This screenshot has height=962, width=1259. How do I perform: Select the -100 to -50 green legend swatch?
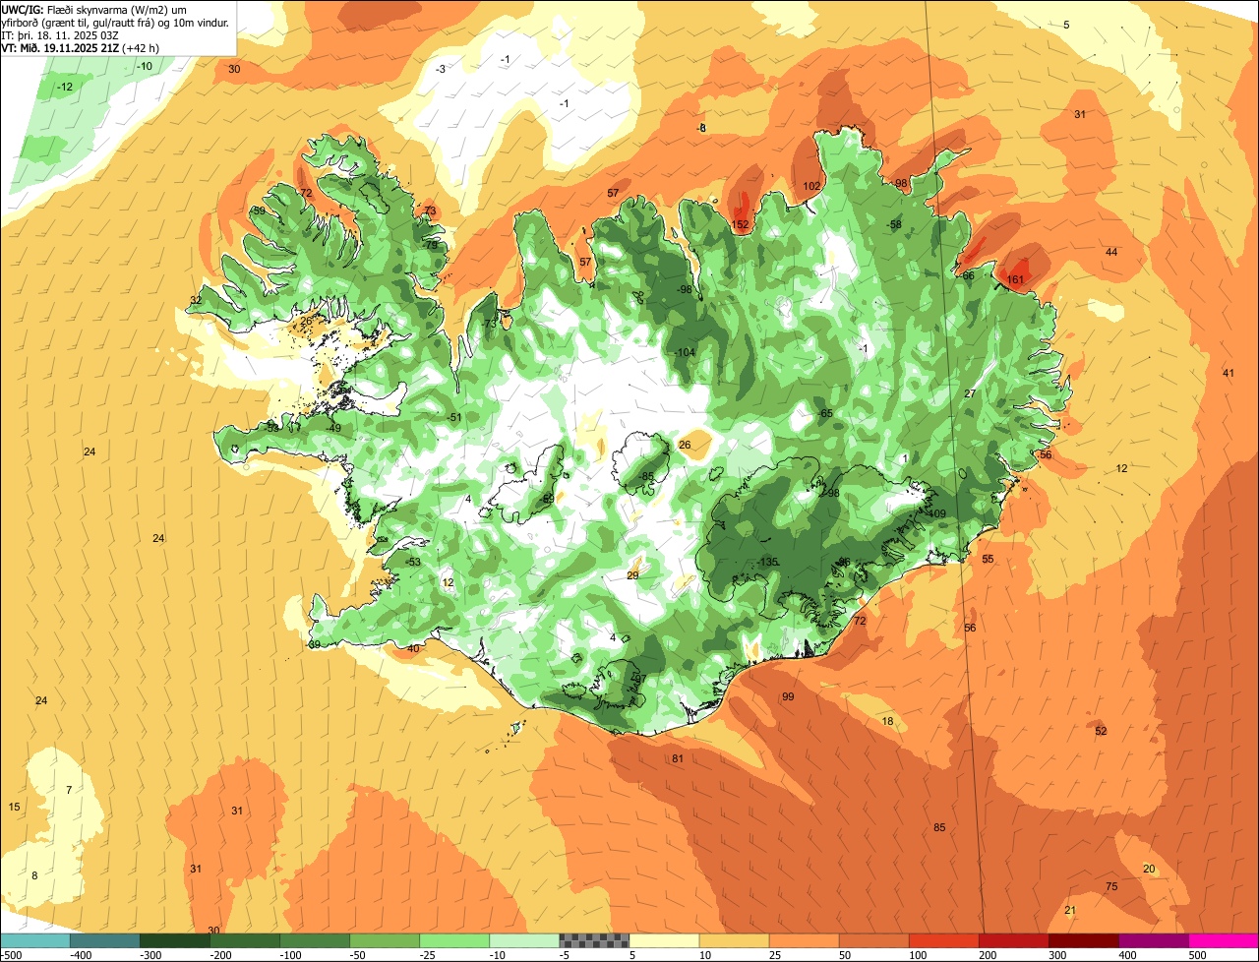tap(315, 939)
